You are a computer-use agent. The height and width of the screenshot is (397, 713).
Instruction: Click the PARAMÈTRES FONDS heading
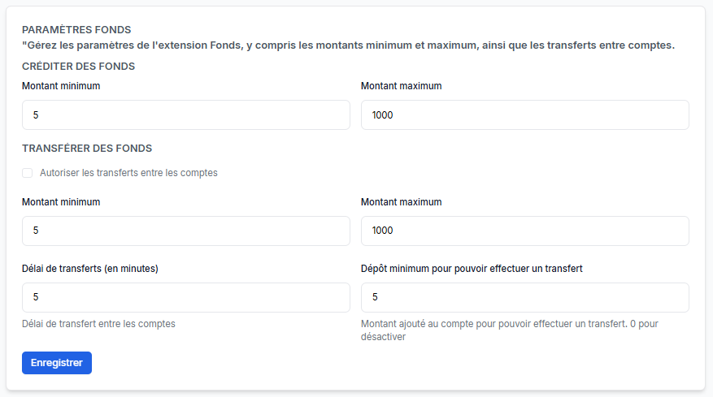(76, 30)
